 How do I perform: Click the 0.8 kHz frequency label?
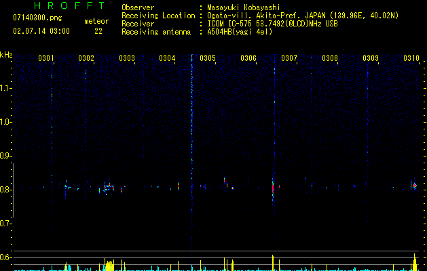(x=5, y=190)
